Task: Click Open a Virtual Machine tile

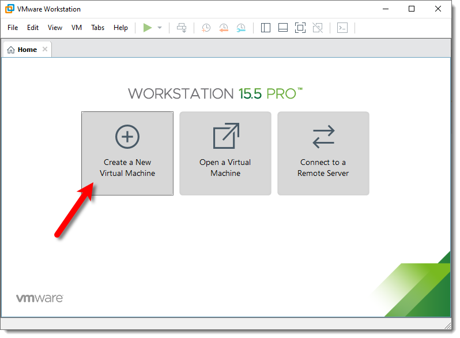Action: pos(225,153)
